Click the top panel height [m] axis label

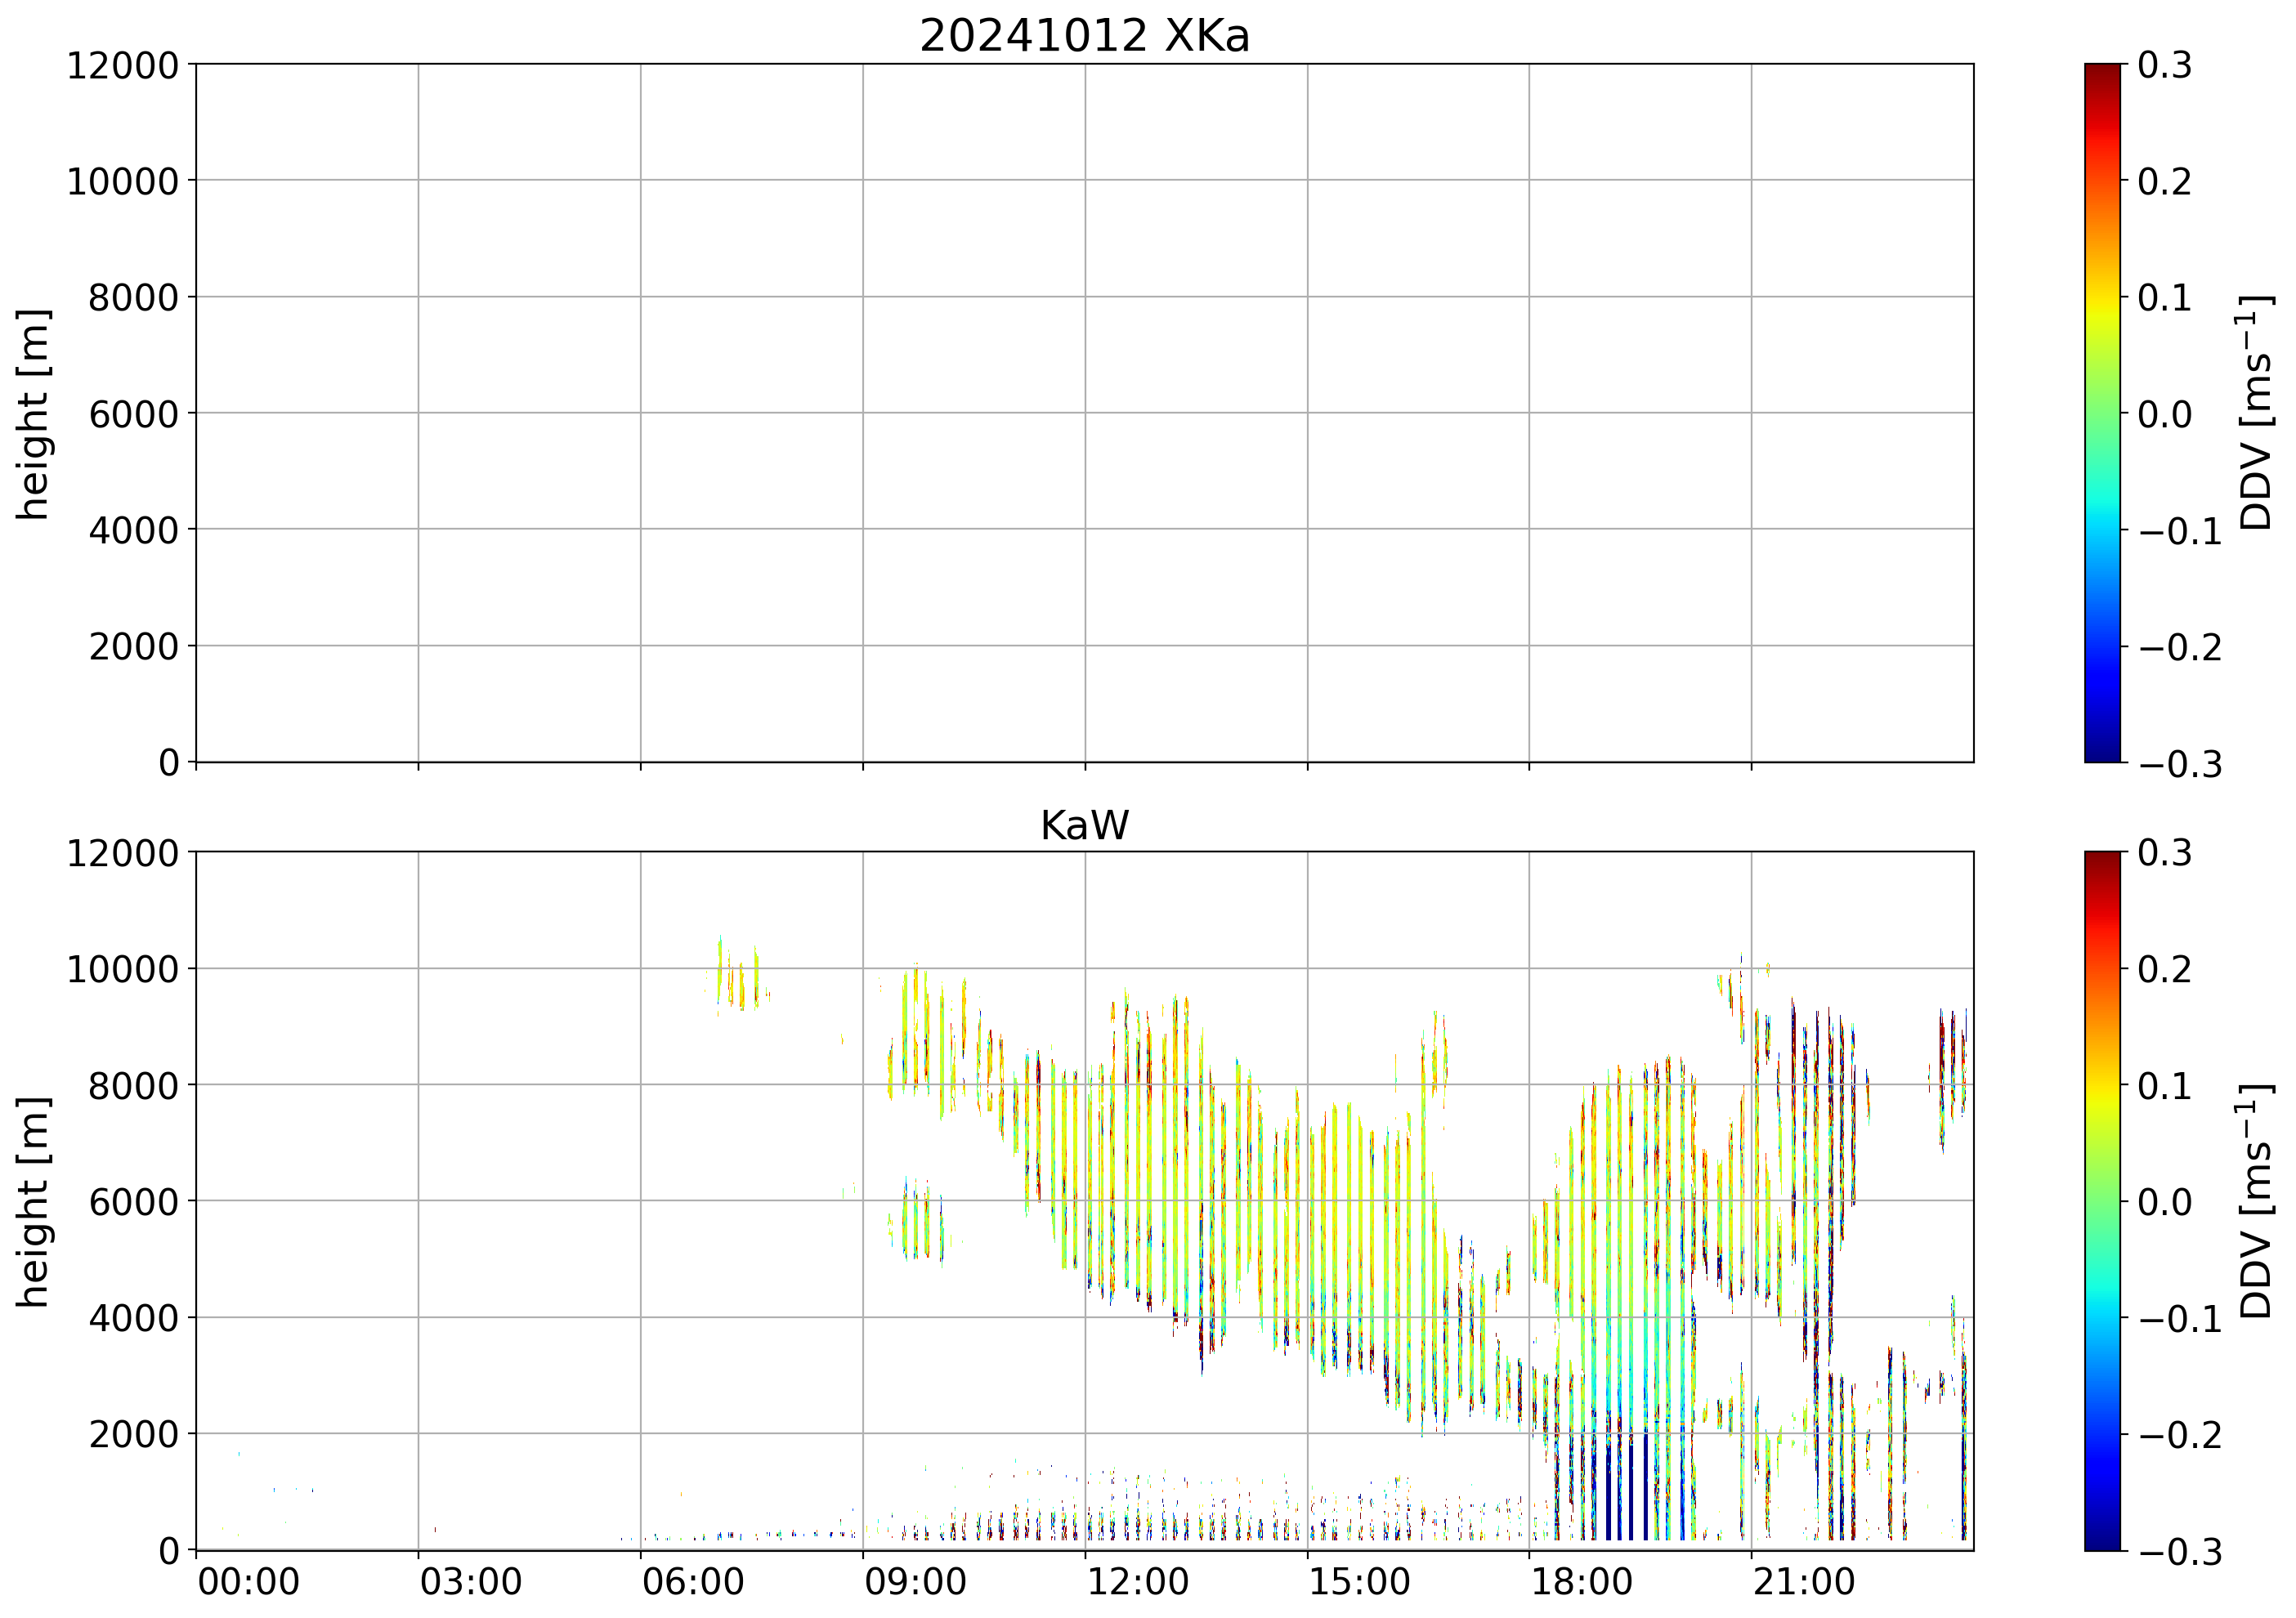(x=33, y=413)
